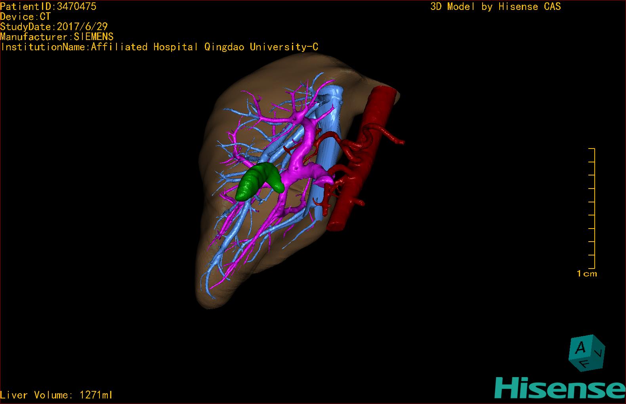Image resolution: width=626 pixels, height=404 pixels.
Task: Click the PatientID:3470475 text
Action: pos(48,6)
